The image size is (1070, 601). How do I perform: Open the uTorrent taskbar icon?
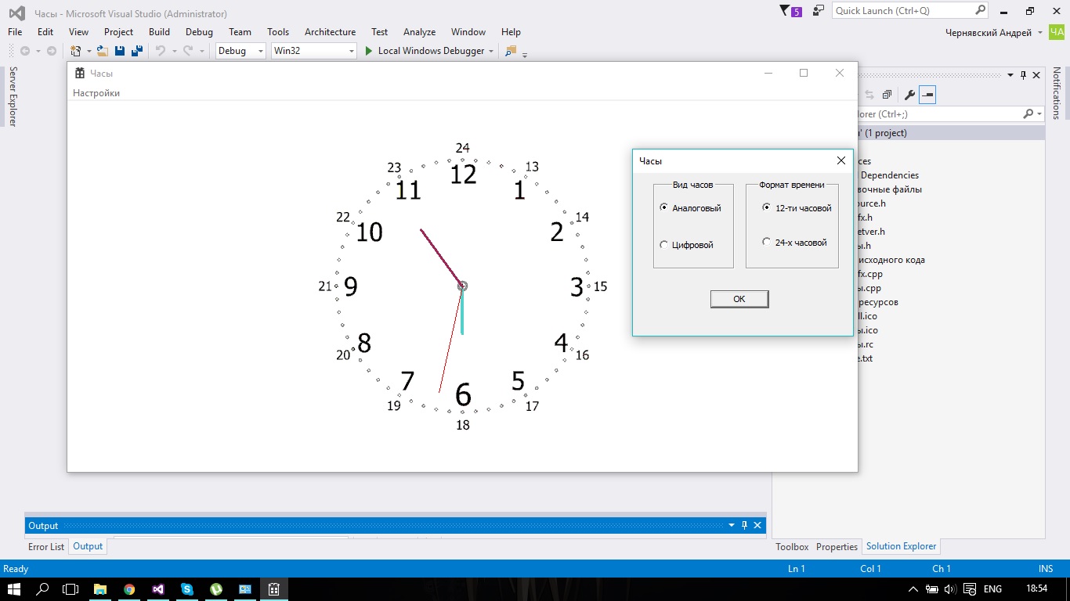click(x=216, y=589)
